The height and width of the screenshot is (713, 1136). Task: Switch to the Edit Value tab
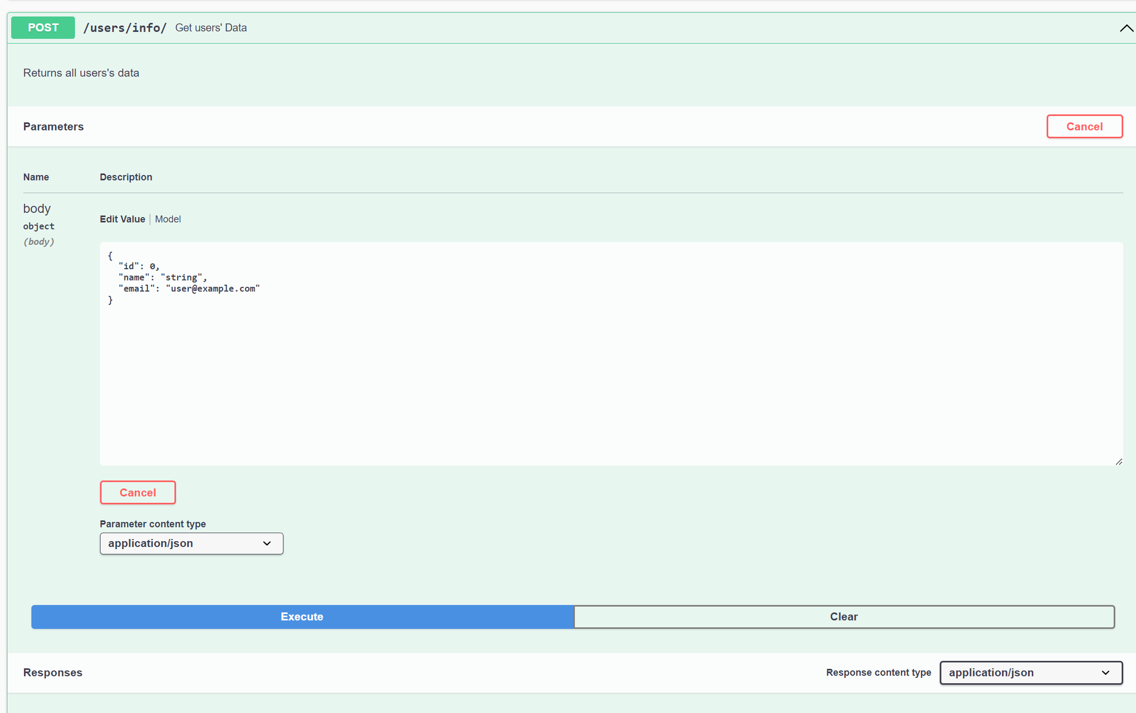click(122, 219)
